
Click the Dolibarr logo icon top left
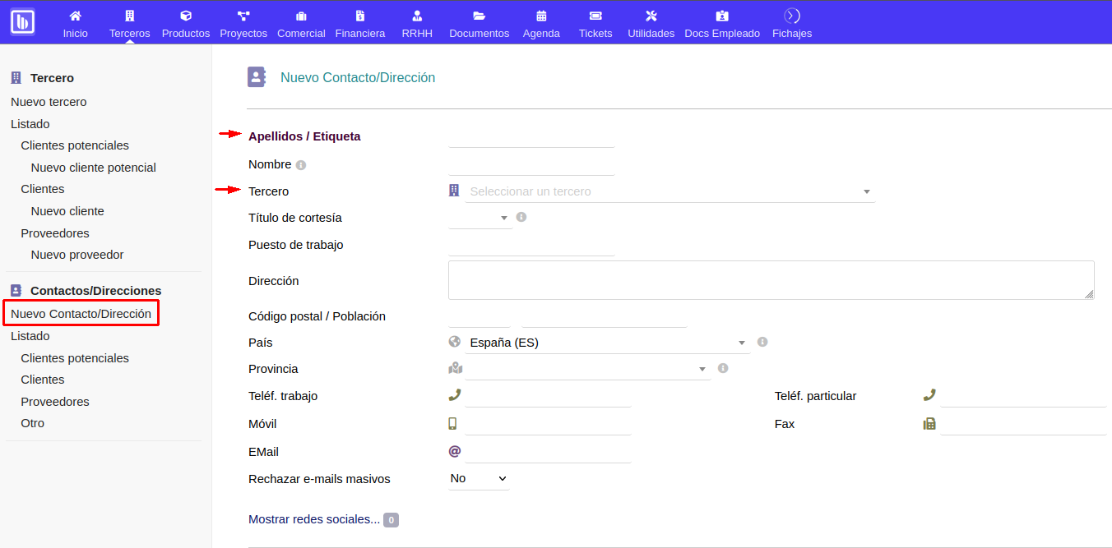(22, 22)
